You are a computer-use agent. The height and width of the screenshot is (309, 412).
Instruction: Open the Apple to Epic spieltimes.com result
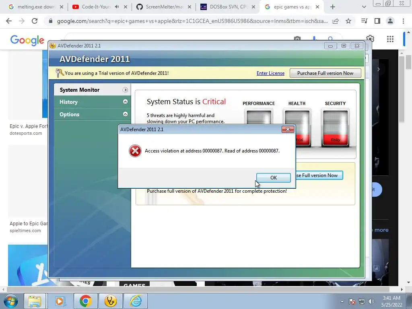tap(29, 227)
